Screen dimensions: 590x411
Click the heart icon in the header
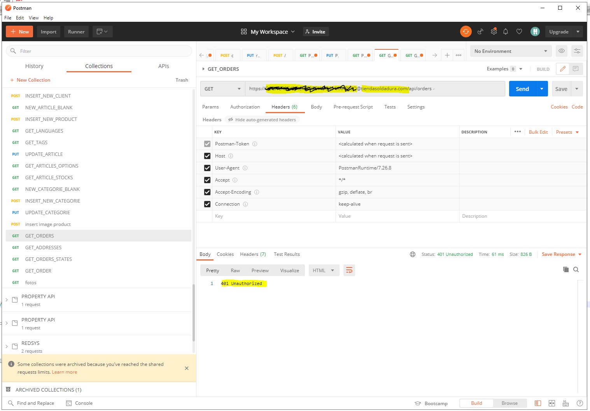point(519,31)
